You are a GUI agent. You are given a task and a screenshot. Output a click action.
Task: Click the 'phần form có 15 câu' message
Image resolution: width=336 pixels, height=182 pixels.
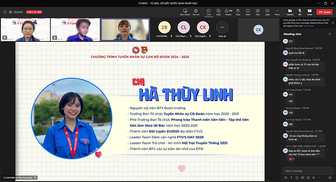[306, 66]
